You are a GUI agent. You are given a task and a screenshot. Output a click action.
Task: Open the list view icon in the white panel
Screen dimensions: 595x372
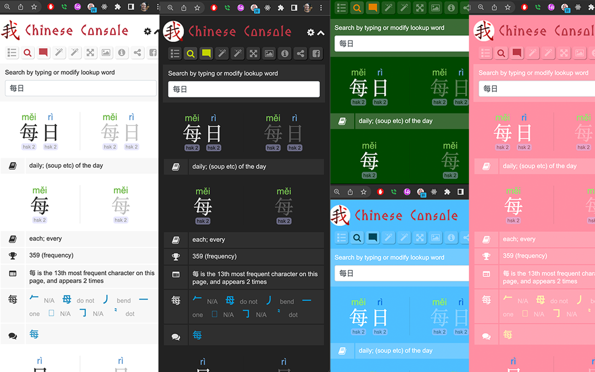[x=12, y=53]
